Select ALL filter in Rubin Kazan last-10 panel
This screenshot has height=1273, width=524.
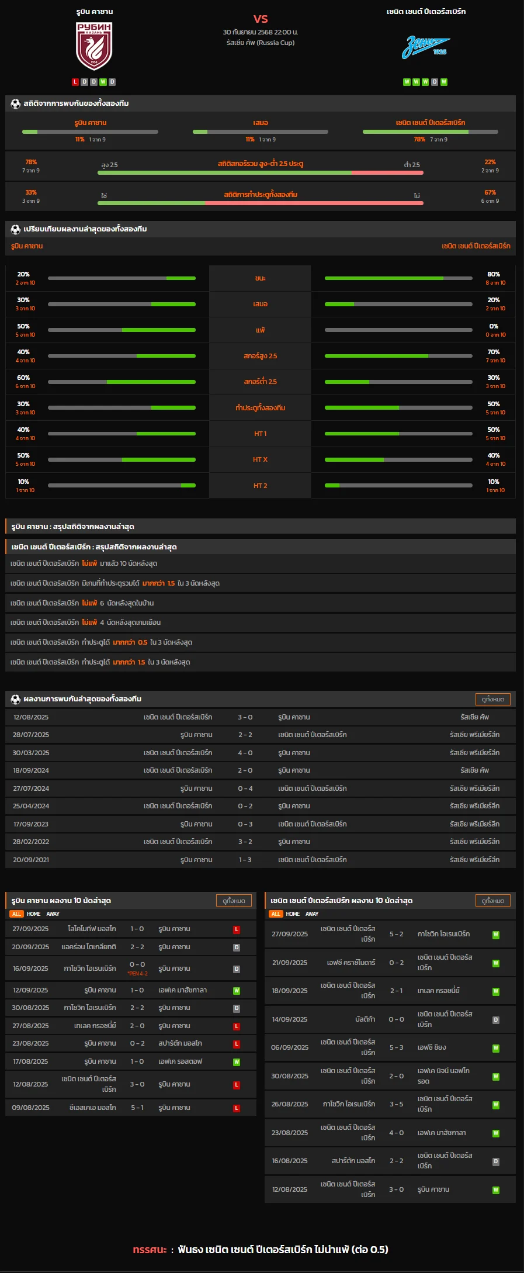[16, 914]
